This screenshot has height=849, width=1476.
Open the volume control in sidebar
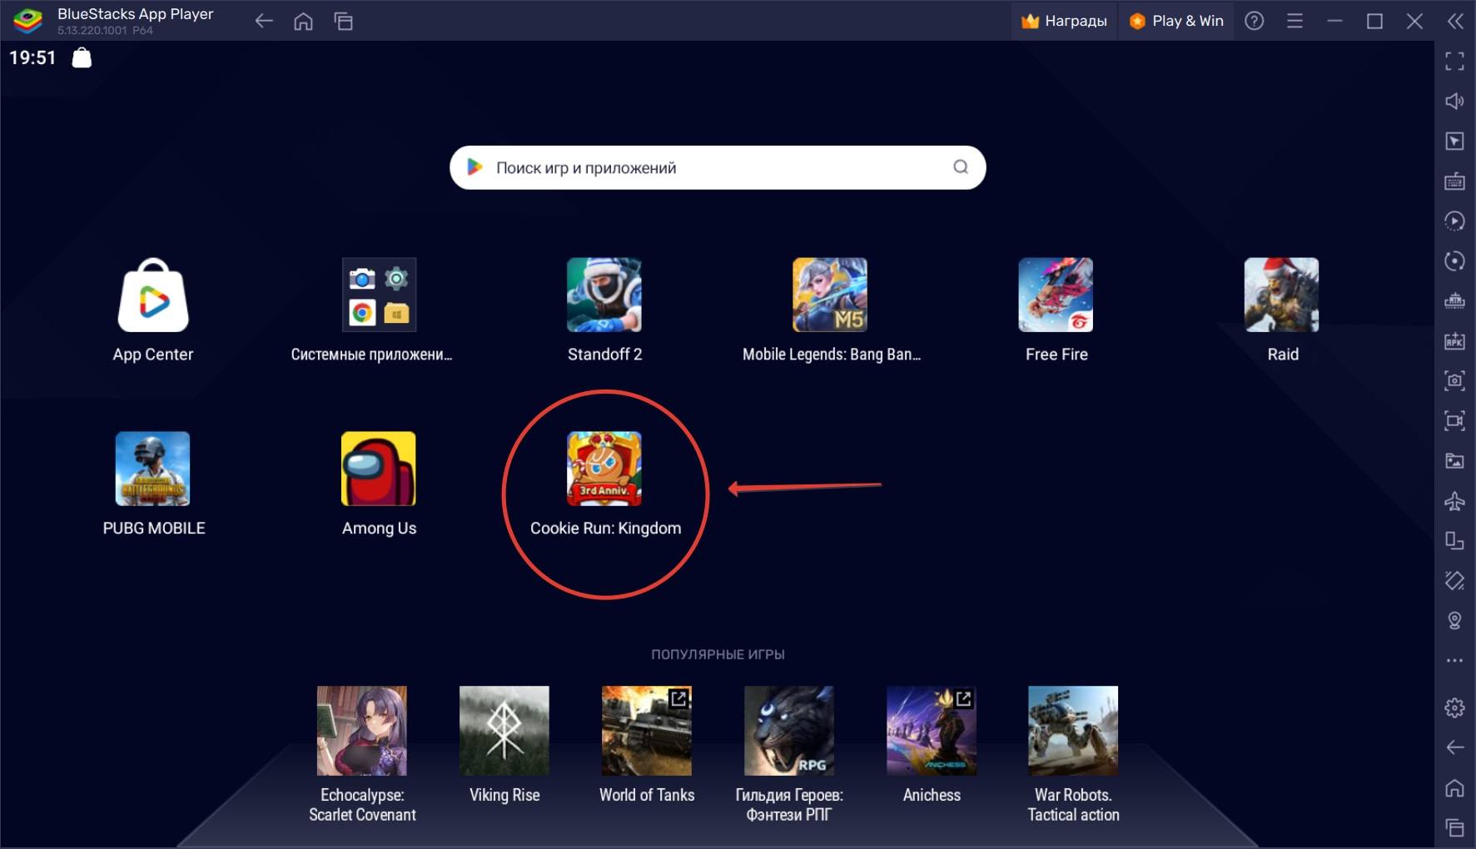click(x=1454, y=101)
